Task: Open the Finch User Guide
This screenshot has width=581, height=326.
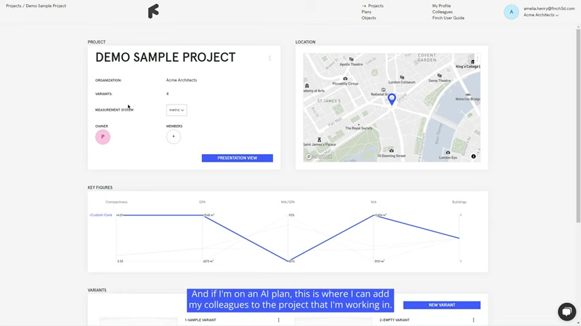Action: point(448,18)
